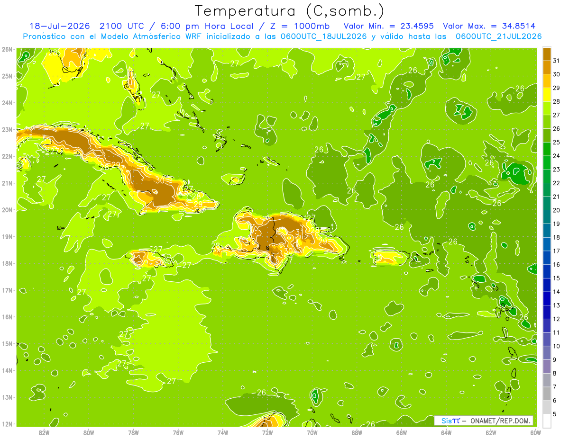Screen dimensions: 569x439
Task: Click the 5 label on the color scale
Action: tap(554, 414)
